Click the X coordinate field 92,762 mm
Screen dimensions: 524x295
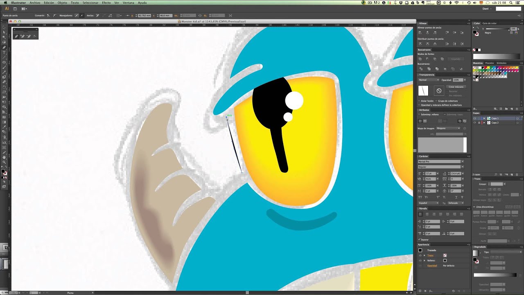(144, 16)
